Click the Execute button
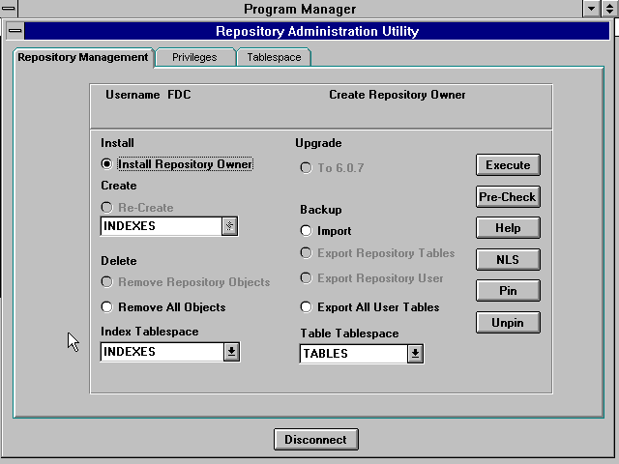This screenshot has height=464, width=619. point(508,165)
